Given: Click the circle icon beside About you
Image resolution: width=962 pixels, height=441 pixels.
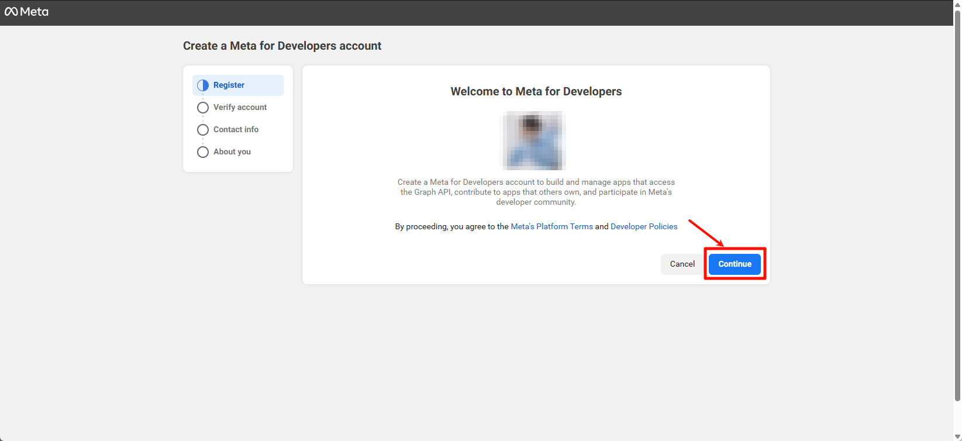Looking at the screenshot, I should [203, 152].
